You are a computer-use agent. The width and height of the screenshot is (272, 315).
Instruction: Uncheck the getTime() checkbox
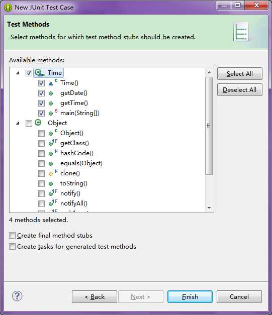coord(41,103)
